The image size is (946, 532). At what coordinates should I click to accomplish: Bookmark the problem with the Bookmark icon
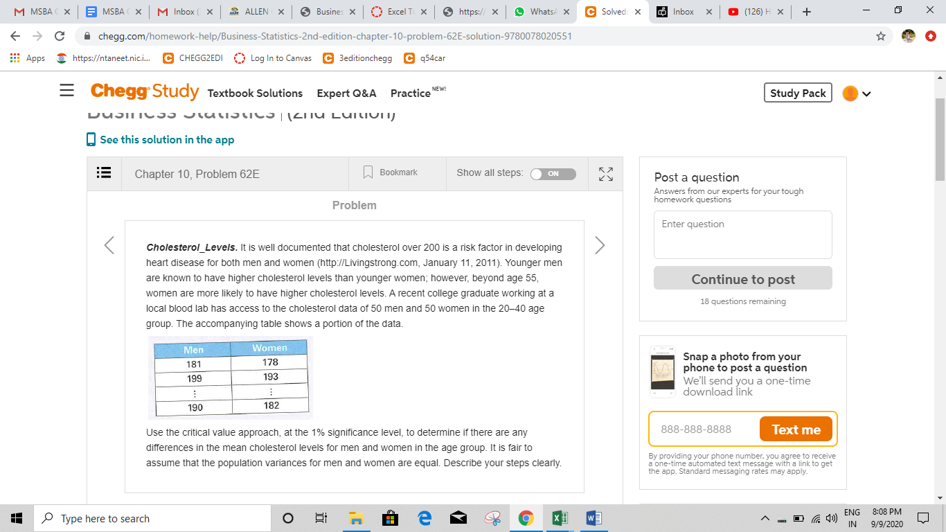tap(368, 173)
